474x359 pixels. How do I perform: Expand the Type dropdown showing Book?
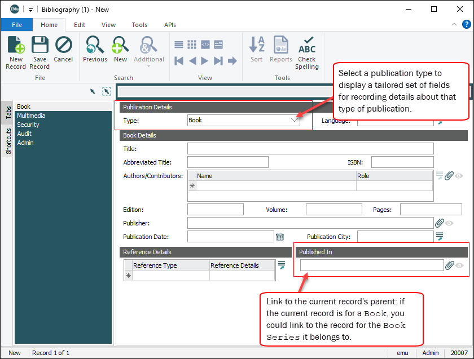[294, 120]
